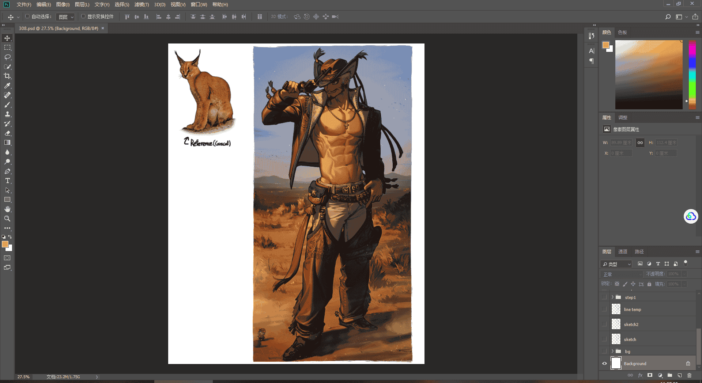Screen dimensions: 702x383
Task: Open the 滤镜(T) filter menu
Action: pyautogui.click(x=141, y=4)
